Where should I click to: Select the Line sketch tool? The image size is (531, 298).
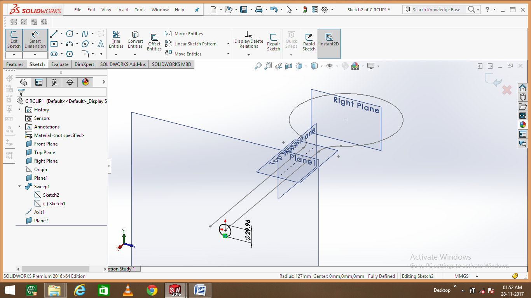pyautogui.click(x=54, y=33)
